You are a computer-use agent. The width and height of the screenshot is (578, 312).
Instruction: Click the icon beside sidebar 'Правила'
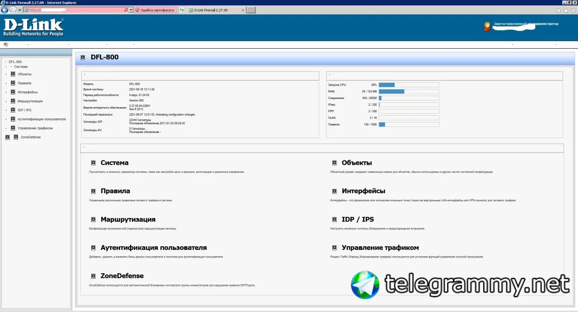[x=13, y=83]
